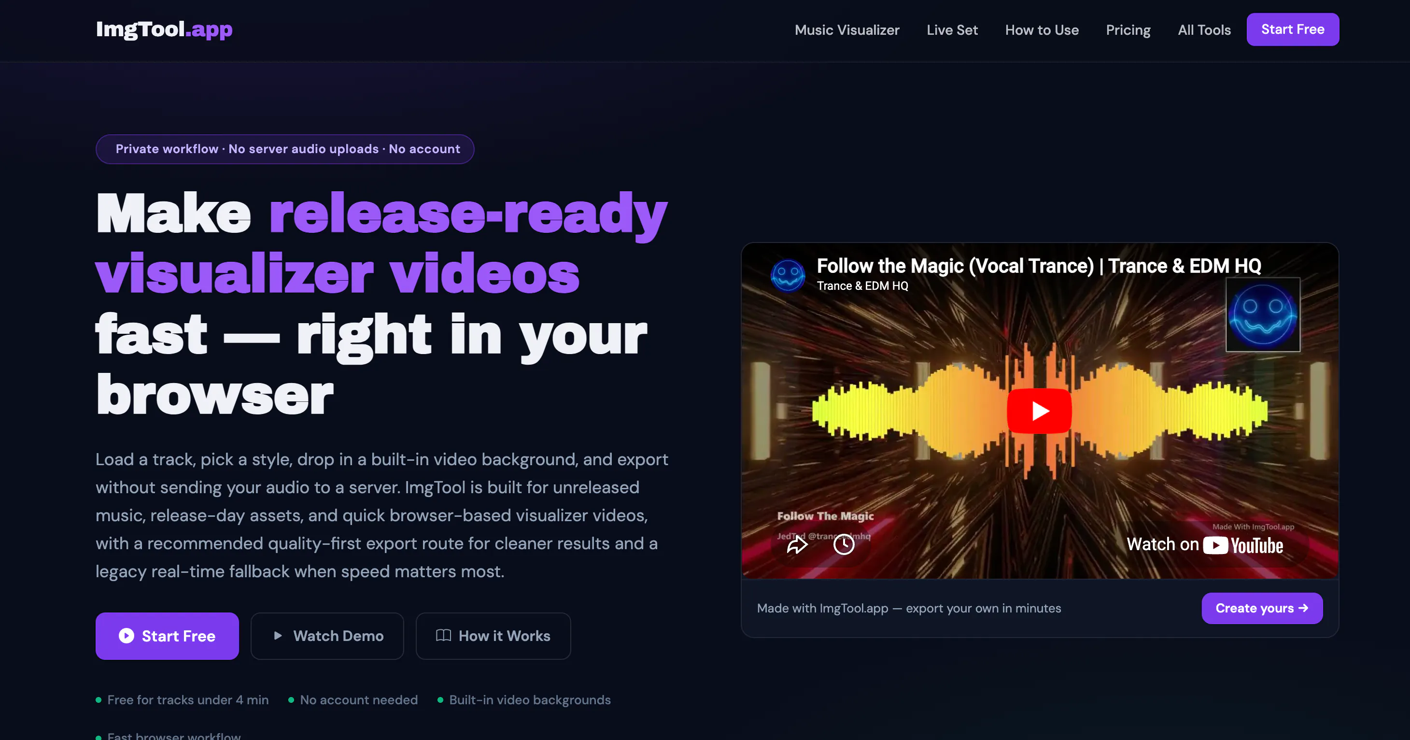Click the YouTube share arrow icon
1410x740 pixels.
[x=797, y=544]
